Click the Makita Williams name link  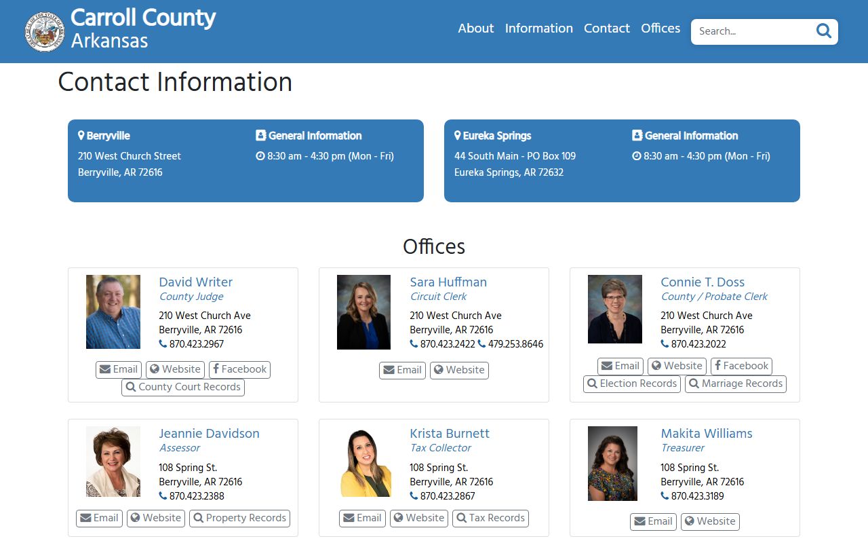pos(707,434)
